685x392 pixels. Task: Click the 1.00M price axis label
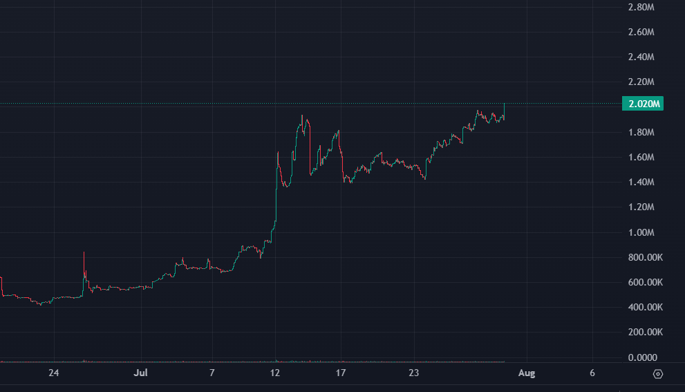click(641, 232)
